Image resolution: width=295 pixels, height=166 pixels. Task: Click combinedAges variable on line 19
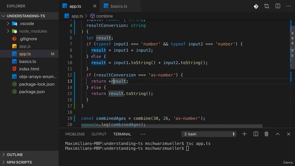pos(111,119)
